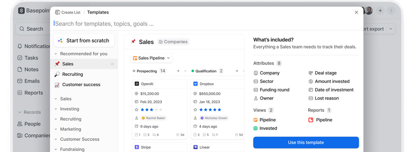The height and width of the screenshot is (152, 414).
Task: Open the Stripe deal card
Action: [x=159, y=147]
